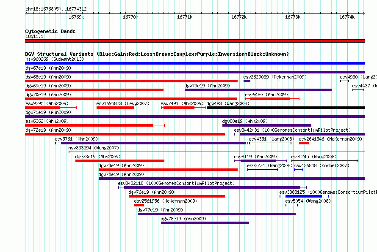This screenshot has height=252, width=377.
Task: Select the red dgv73e19 loss bar
Action: 120,161
